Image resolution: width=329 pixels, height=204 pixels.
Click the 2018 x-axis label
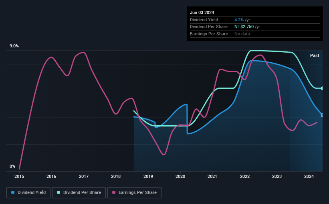coord(116,176)
